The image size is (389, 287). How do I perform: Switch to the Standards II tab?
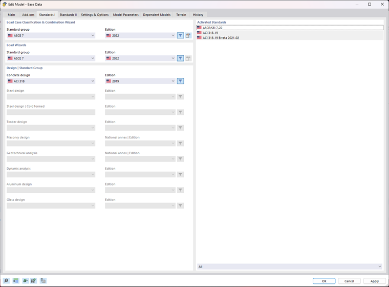coord(68,15)
